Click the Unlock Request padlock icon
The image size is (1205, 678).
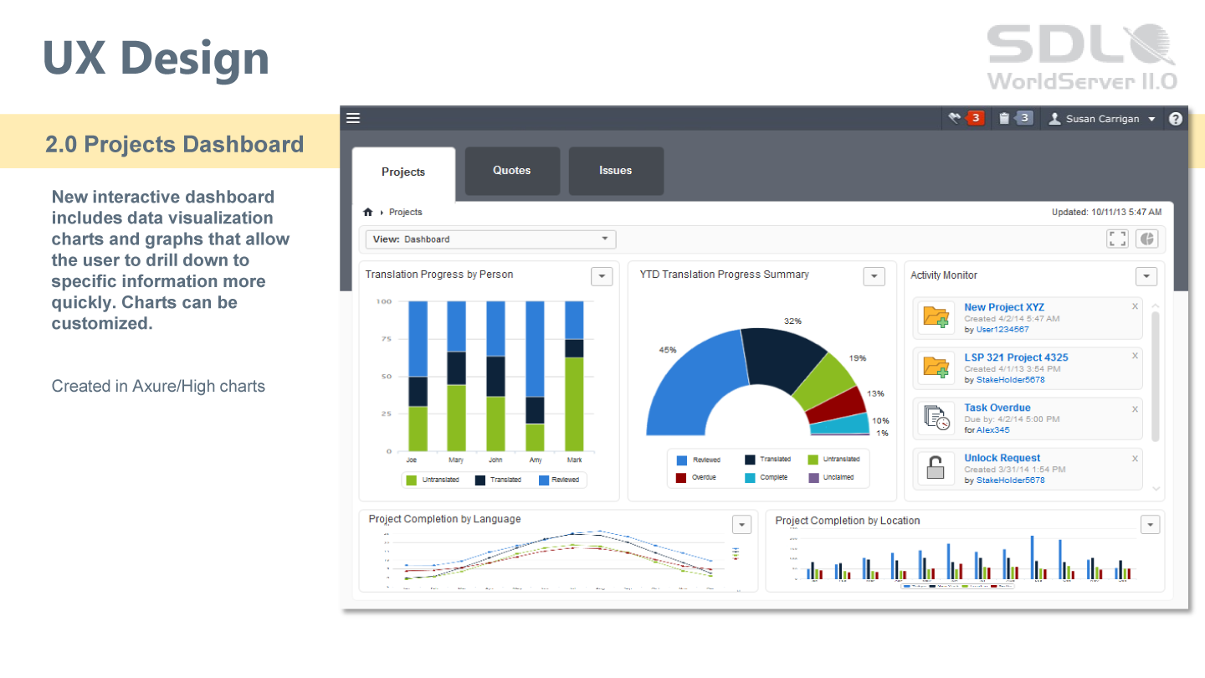click(935, 469)
